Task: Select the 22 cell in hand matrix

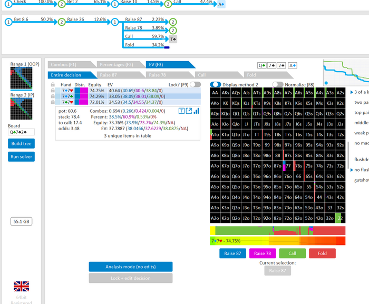Action: click(341, 218)
